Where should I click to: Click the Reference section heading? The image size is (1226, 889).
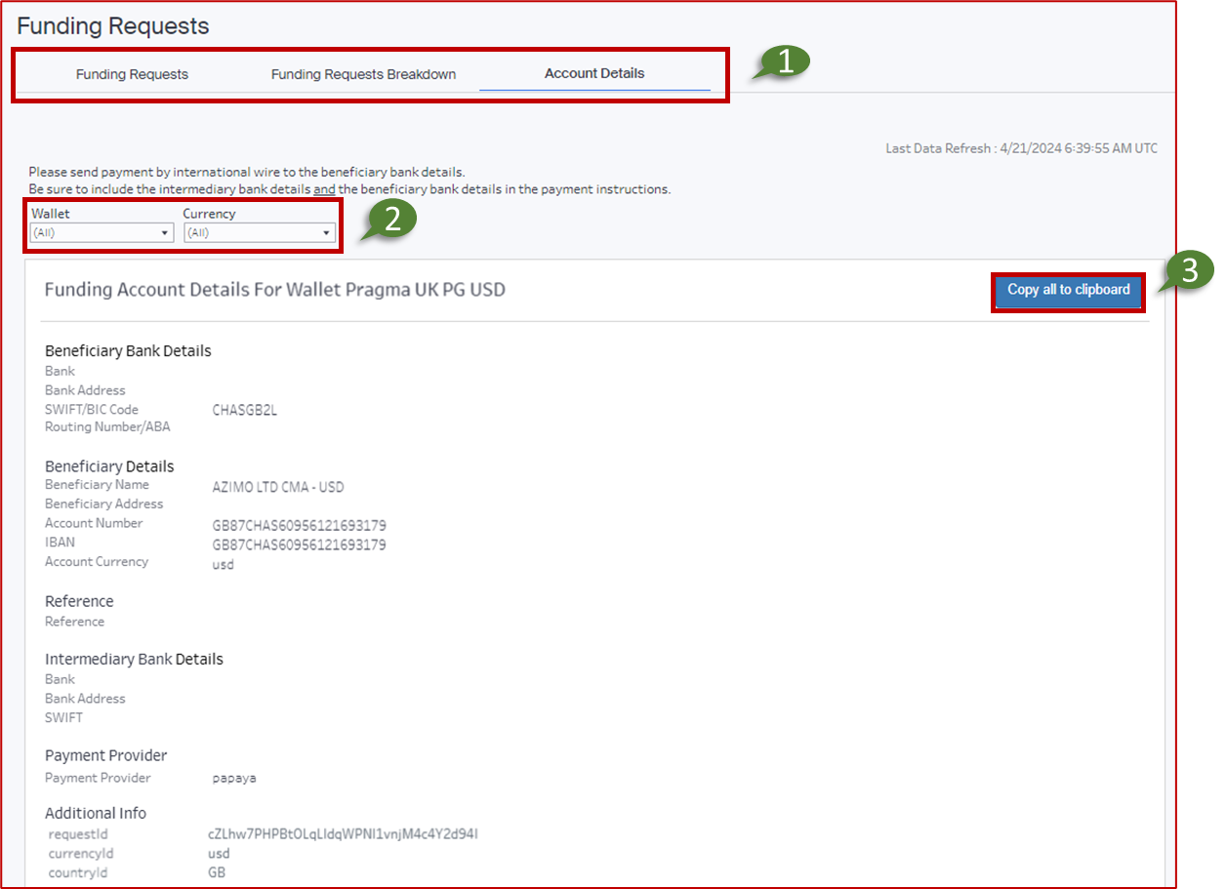pyautogui.click(x=79, y=602)
